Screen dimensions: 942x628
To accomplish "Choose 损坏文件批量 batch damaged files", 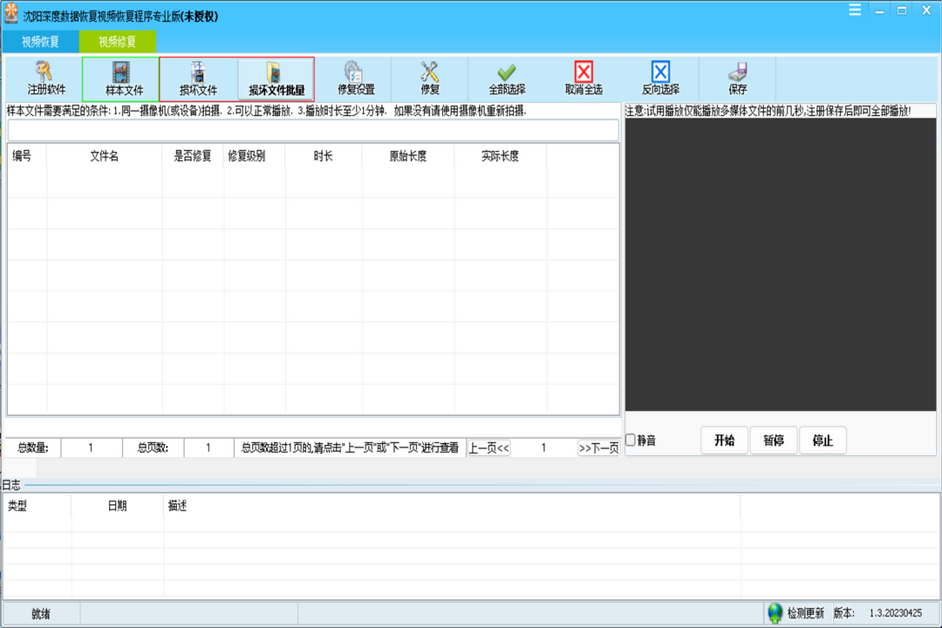I will (x=276, y=78).
